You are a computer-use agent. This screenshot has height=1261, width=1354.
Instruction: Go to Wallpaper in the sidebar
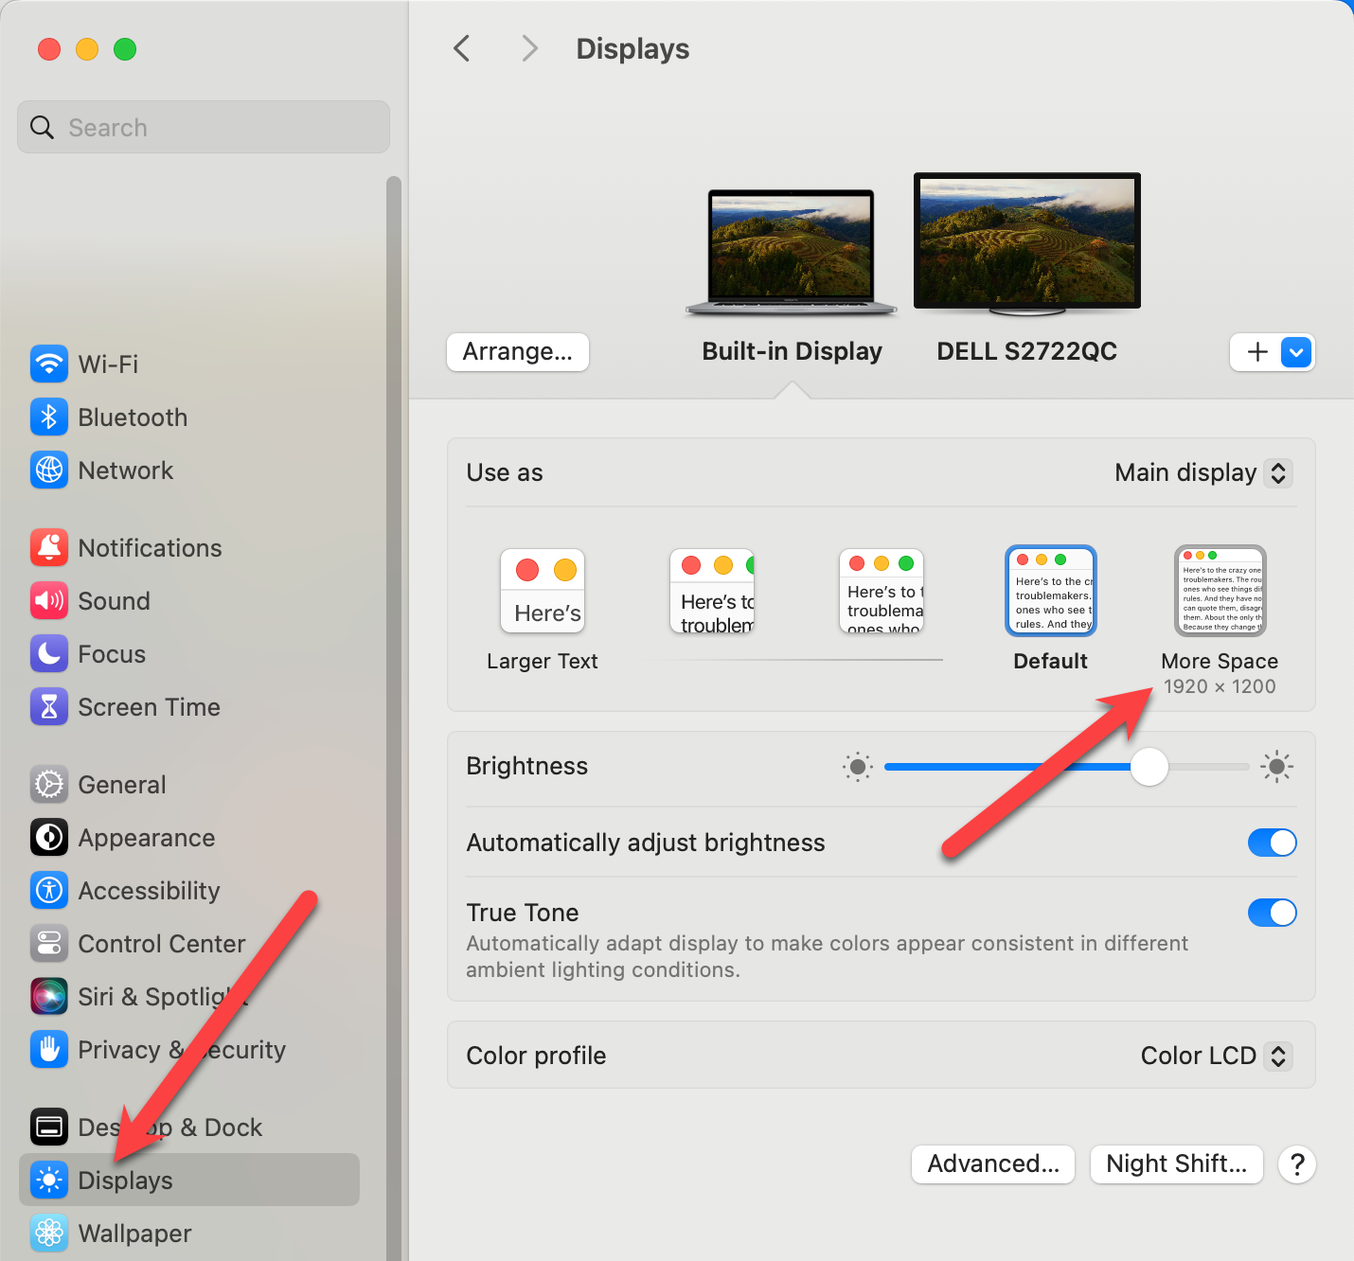(x=134, y=1233)
